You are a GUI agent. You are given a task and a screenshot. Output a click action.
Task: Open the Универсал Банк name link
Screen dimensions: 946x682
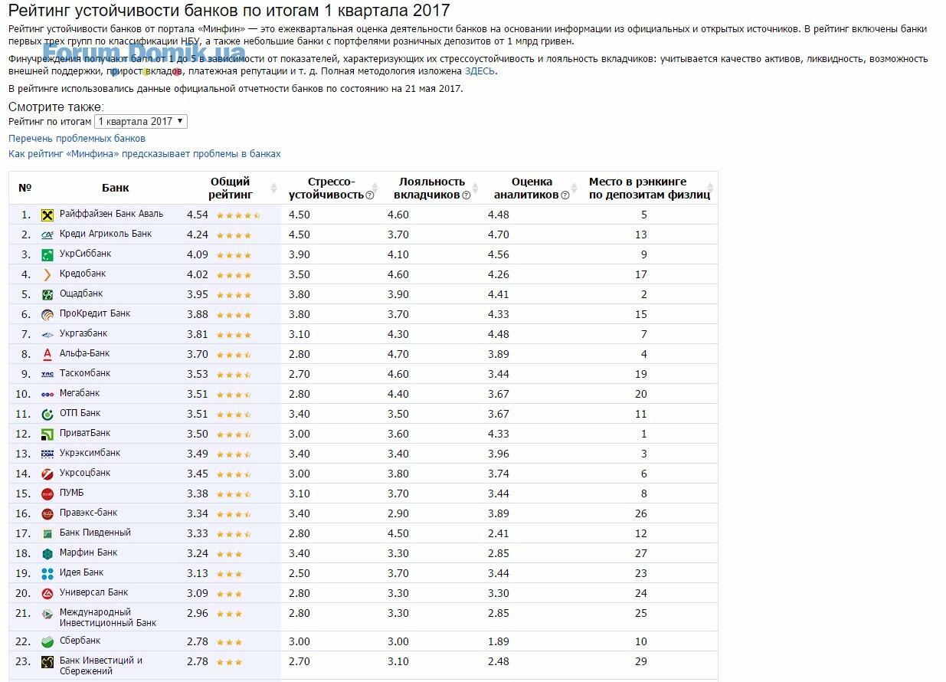94,592
